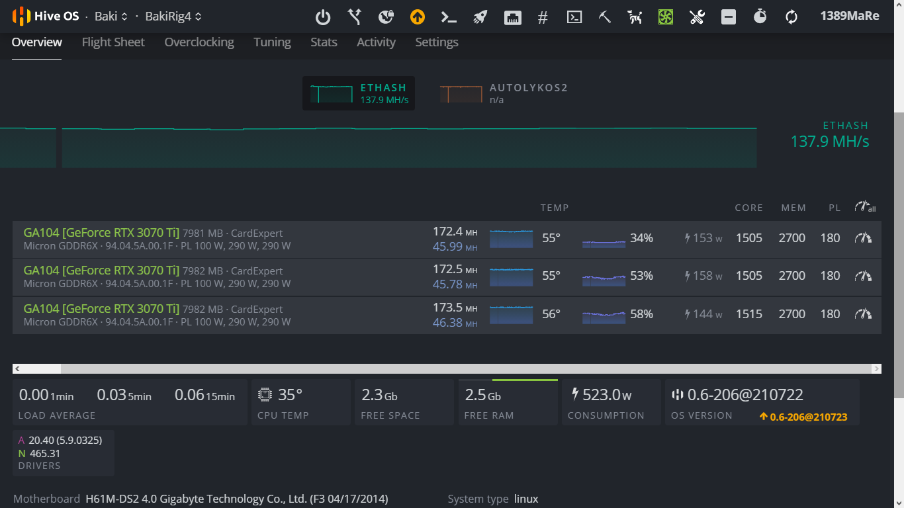904x508 pixels.
Task: Click the first RTX 3070 Ti 7981 MB row name
Action: coord(101,233)
